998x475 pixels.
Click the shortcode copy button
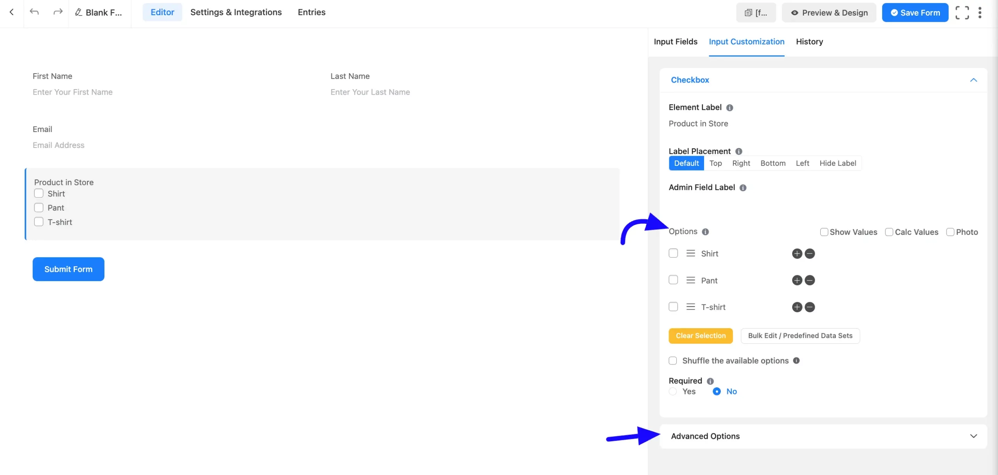click(x=756, y=13)
